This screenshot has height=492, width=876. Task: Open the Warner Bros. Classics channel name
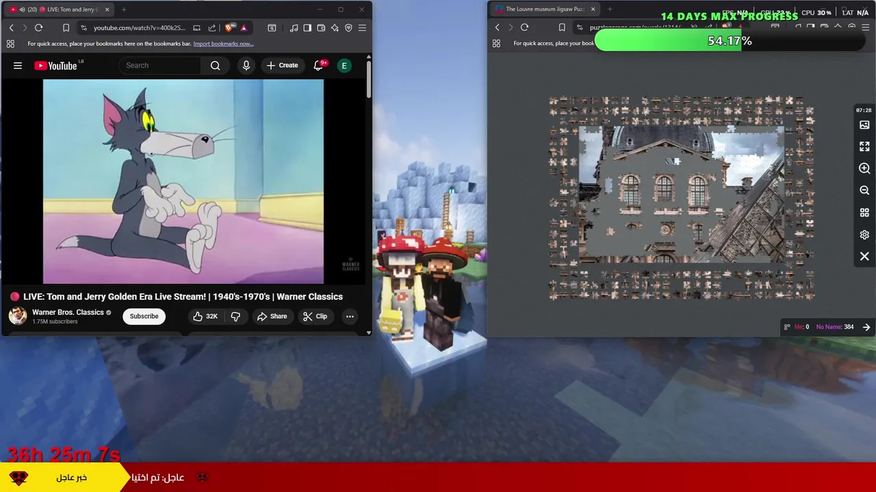coord(68,312)
